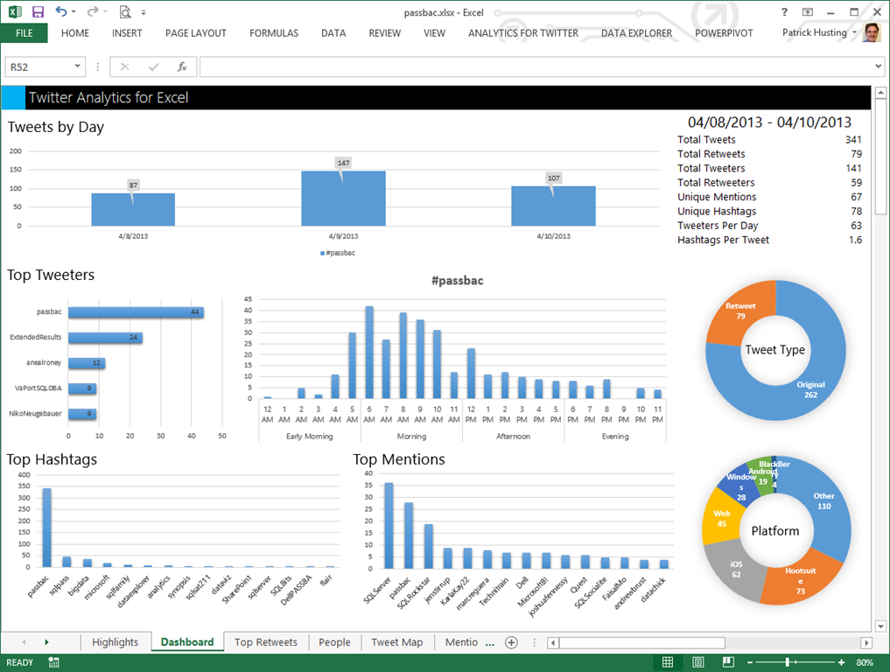Click the macro recording icon in status bar

pos(54,661)
